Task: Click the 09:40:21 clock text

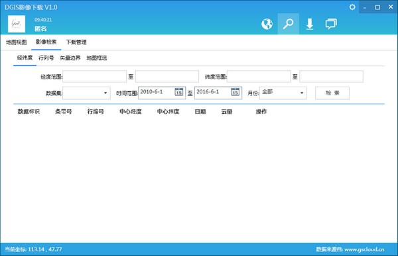Action: 43,20
